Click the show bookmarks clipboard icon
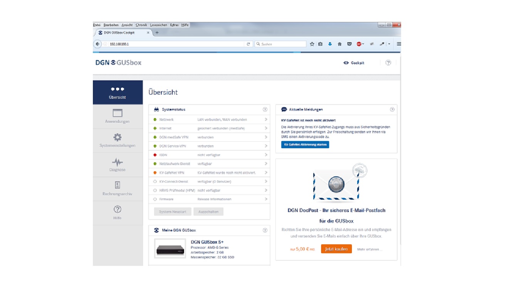This screenshot has width=514, height=289. [320, 44]
